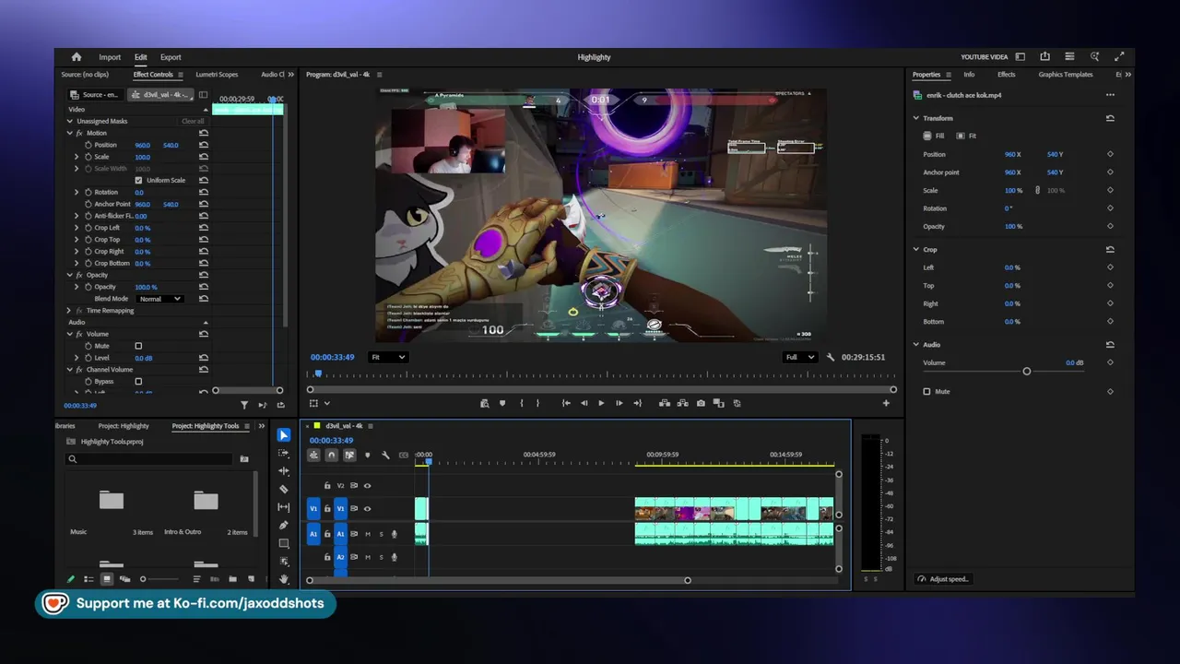Viewport: 1180px width, 664px height.
Task: Click Adjust speed button
Action: coord(943,579)
